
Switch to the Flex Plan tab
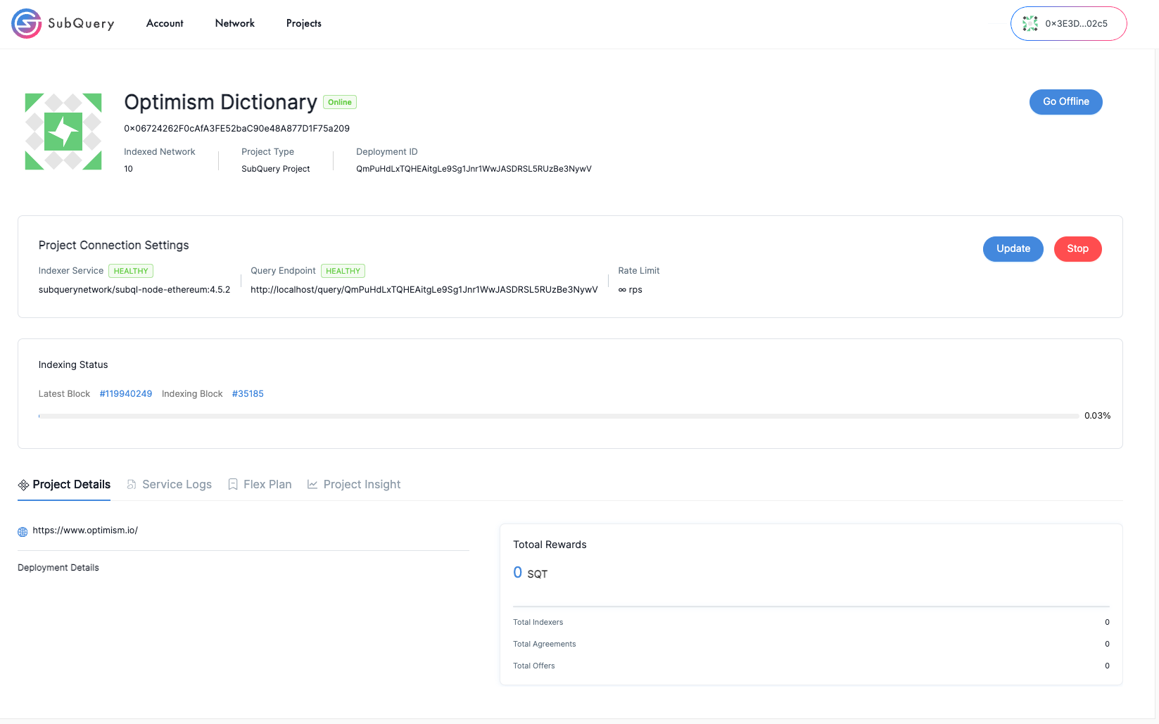[x=260, y=485]
